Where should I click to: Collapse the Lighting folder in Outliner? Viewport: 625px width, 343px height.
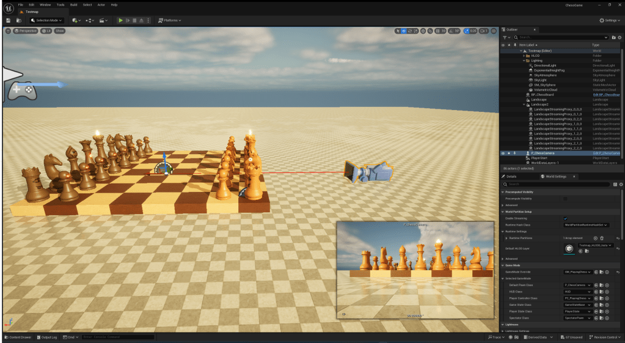click(x=524, y=61)
